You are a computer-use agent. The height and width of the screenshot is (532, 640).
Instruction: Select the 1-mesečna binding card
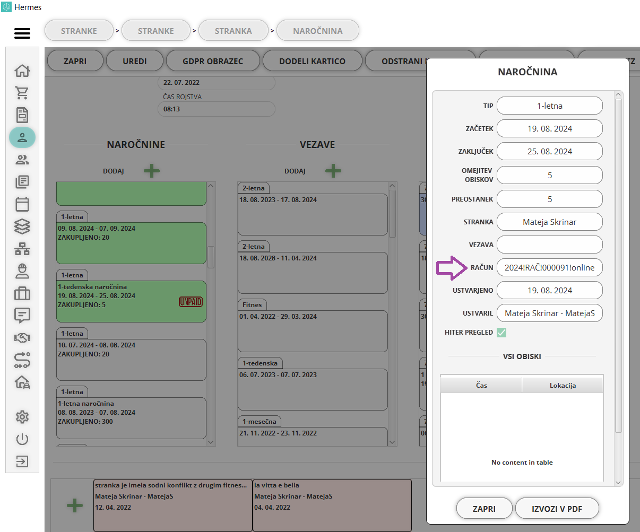pyautogui.click(x=313, y=436)
